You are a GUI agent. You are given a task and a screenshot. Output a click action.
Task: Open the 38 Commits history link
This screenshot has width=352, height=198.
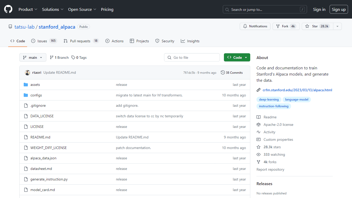[232, 73]
